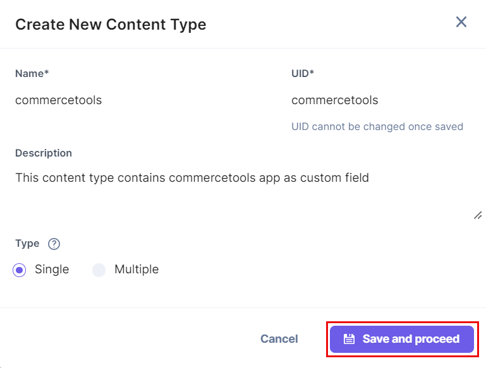Click the Cancel button
The height and width of the screenshot is (368, 486).
click(279, 339)
